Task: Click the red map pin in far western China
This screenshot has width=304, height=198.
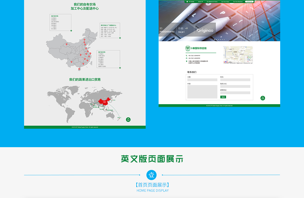Action: point(67,45)
